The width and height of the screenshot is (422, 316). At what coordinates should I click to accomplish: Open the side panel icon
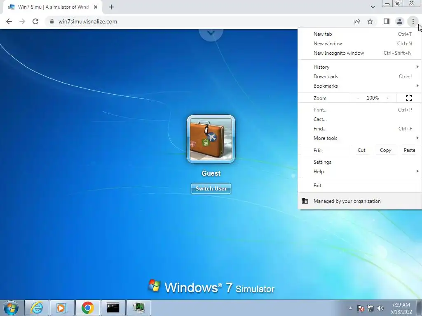click(x=387, y=21)
